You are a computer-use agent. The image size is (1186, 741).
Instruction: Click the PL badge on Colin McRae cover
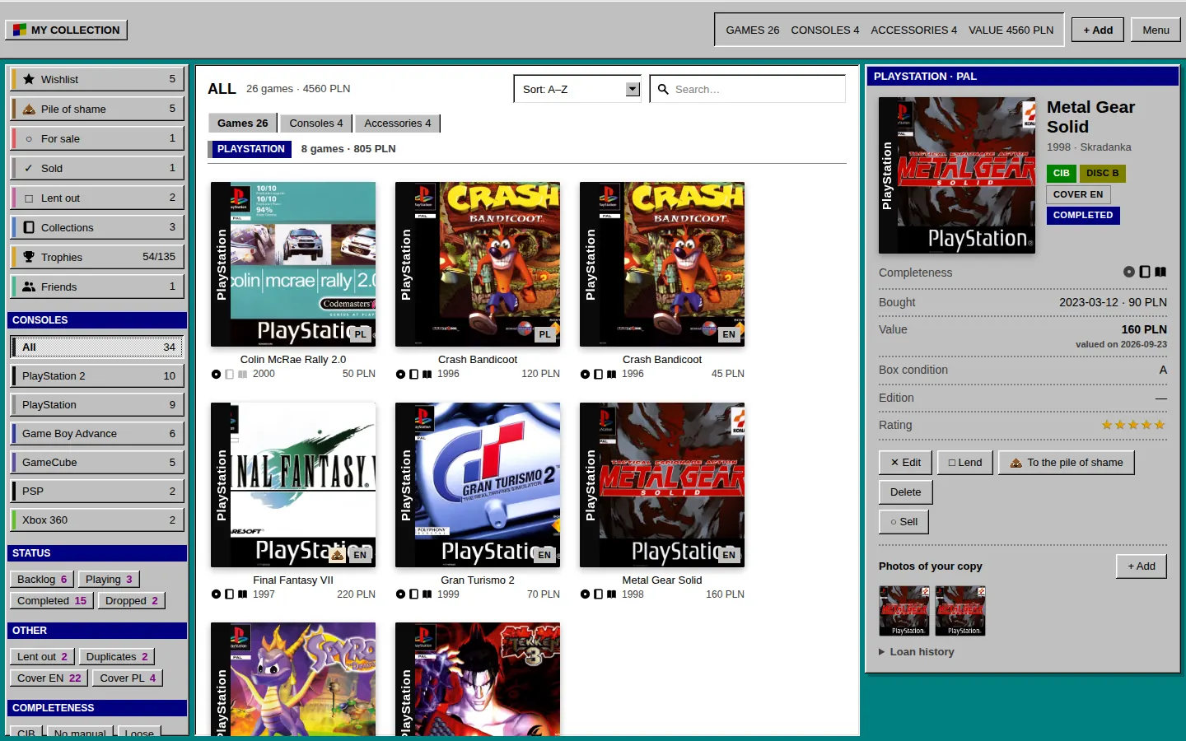360,334
